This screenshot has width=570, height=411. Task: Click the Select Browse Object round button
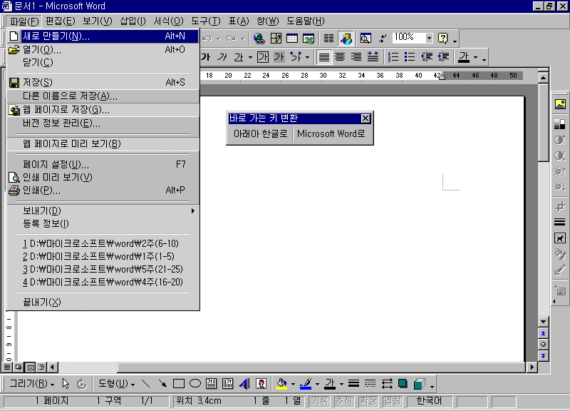click(x=543, y=345)
